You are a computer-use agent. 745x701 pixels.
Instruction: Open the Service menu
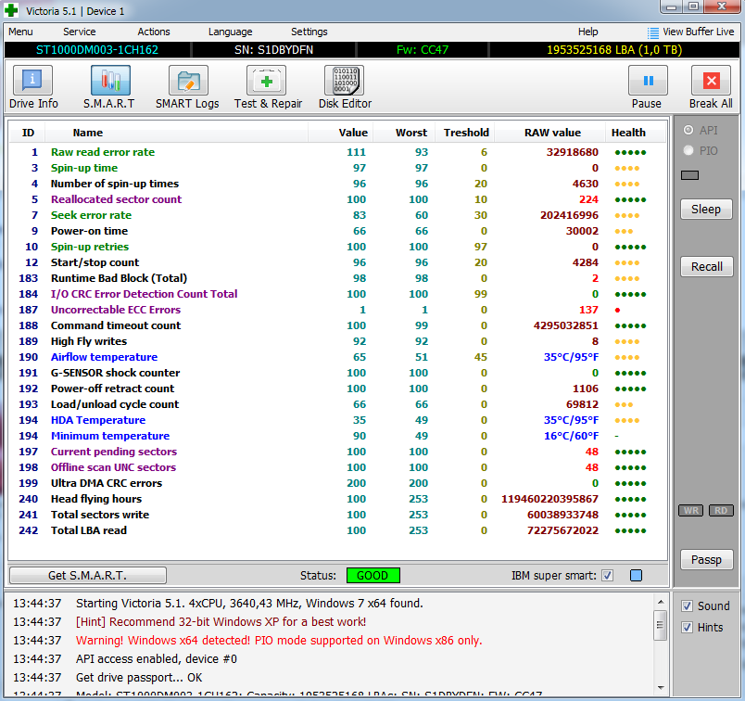coord(79,32)
